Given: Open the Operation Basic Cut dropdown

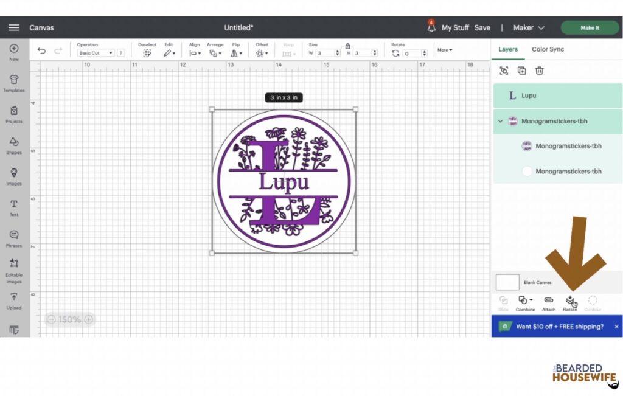Looking at the screenshot, I should pyautogui.click(x=96, y=54).
